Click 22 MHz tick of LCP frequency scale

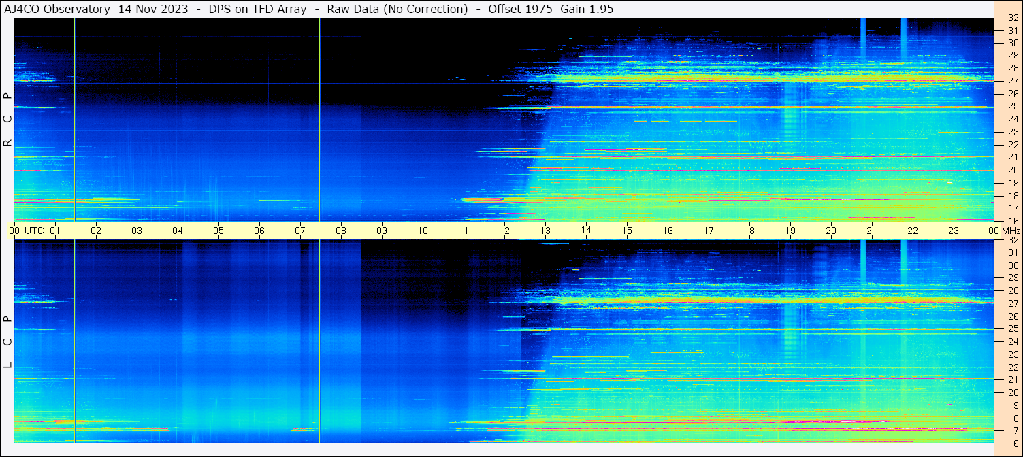pyautogui.click(x=1013, y=367)
